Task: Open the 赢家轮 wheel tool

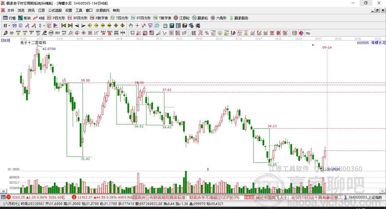Action: tap(200, 18)
